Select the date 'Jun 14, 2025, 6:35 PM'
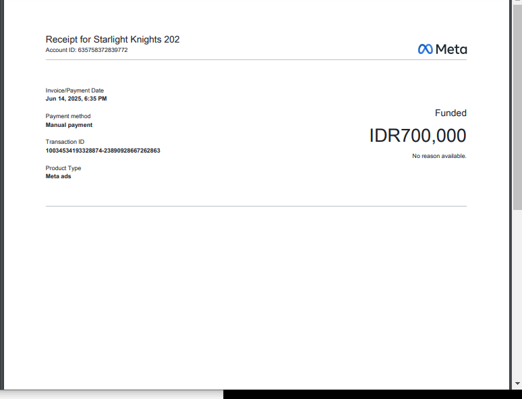The image size is (522, 399). pyautogui.click(x=76, y=99)
